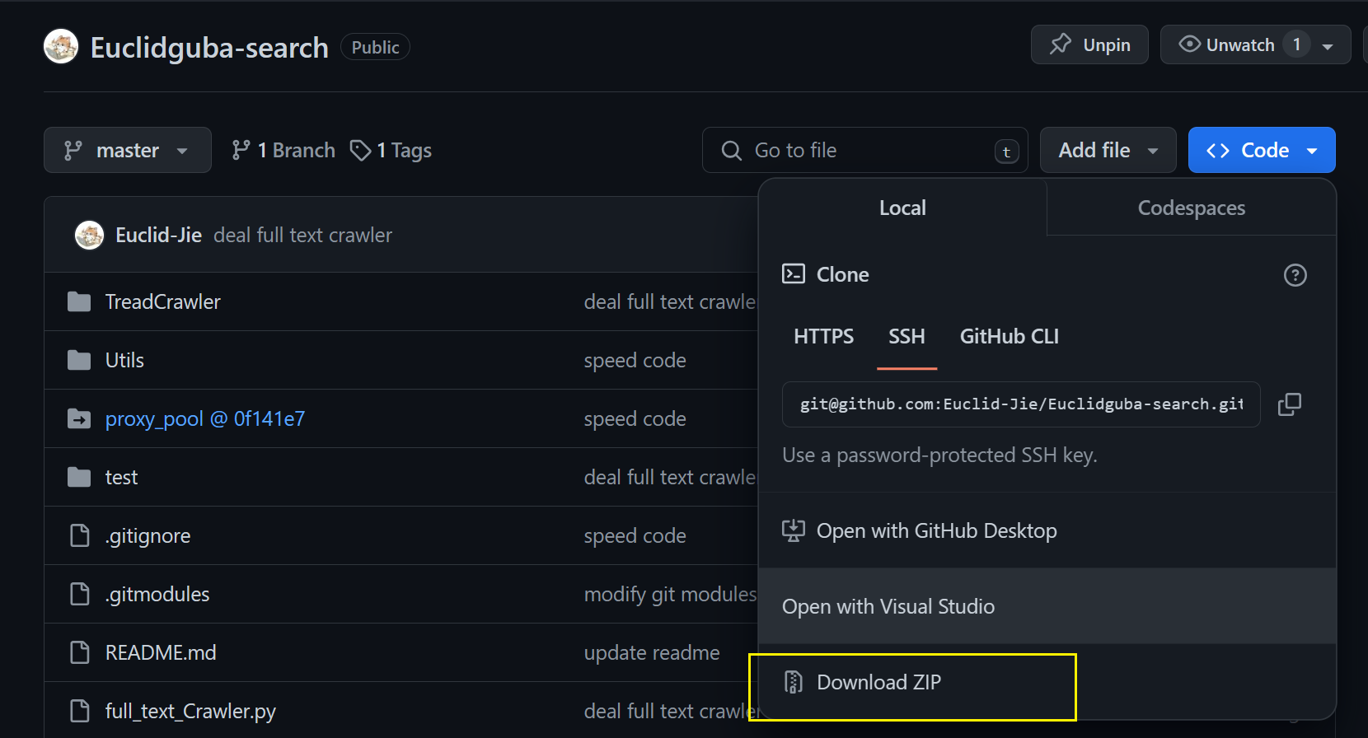Click the folder icon for Utils

tap(79, 360)
